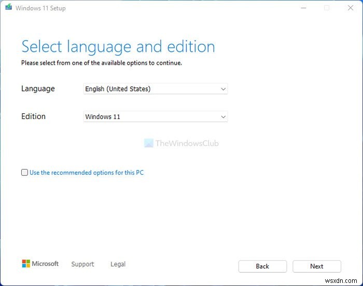363x286 pixels.
Task: Enable 'Use the recommended options for this PC'
Action: point(24,172)
